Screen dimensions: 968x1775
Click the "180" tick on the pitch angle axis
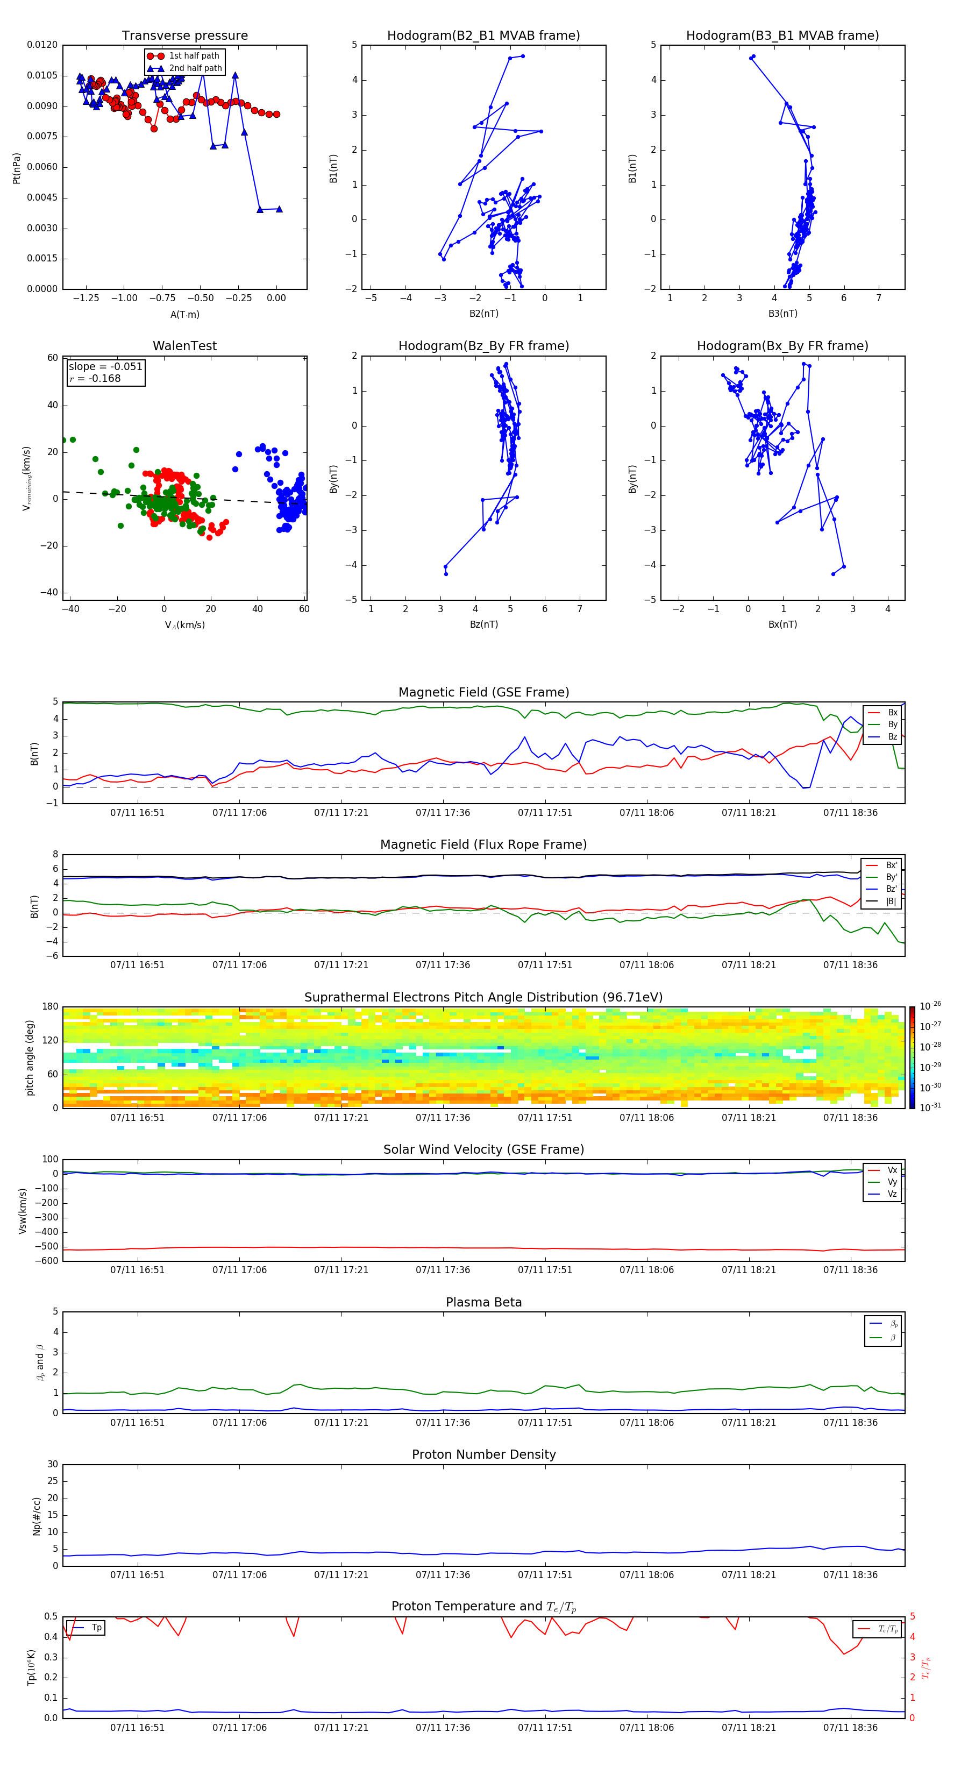point(51,1007)
